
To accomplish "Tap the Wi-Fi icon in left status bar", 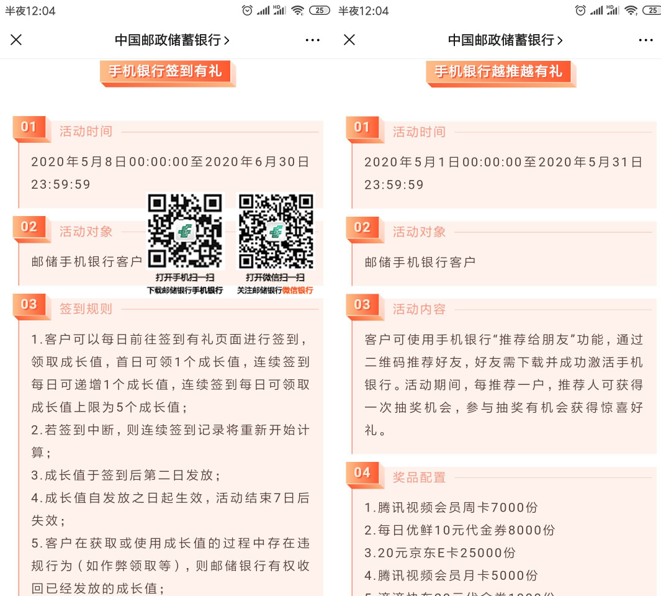I will pyautogui.click(x=298, y=11).
